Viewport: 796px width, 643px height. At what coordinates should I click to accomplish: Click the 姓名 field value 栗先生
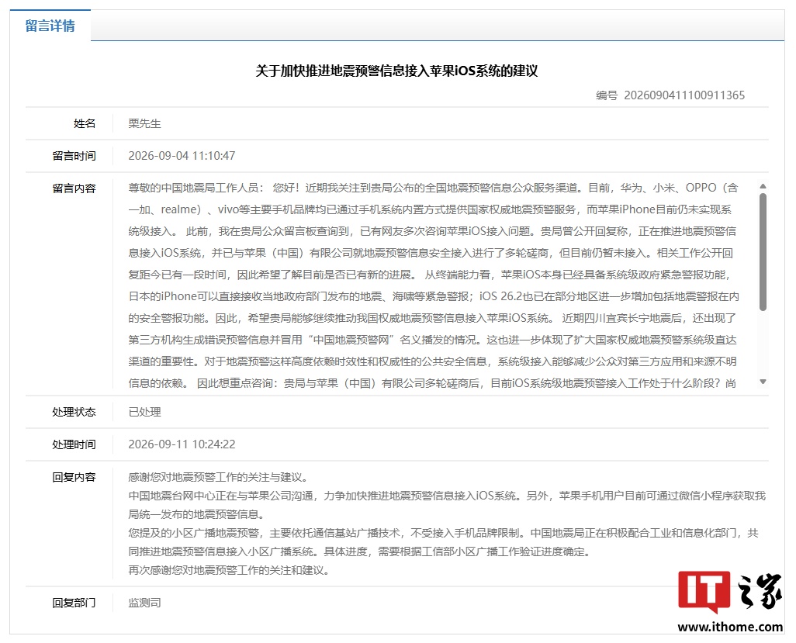point(144,123)
